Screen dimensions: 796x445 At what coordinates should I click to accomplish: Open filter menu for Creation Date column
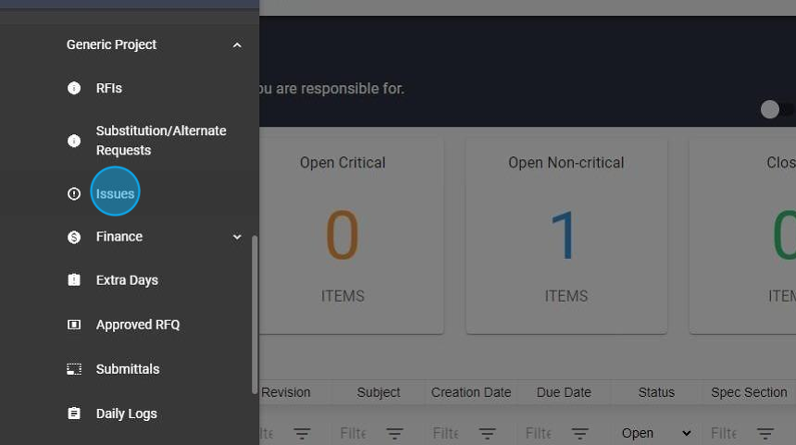(488, 433)
